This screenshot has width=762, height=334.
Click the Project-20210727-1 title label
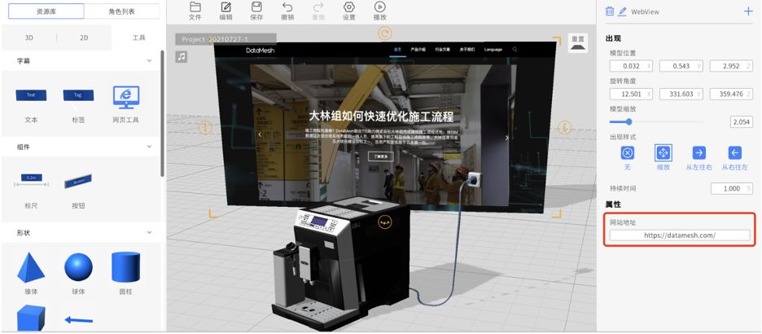coord(226,39)
